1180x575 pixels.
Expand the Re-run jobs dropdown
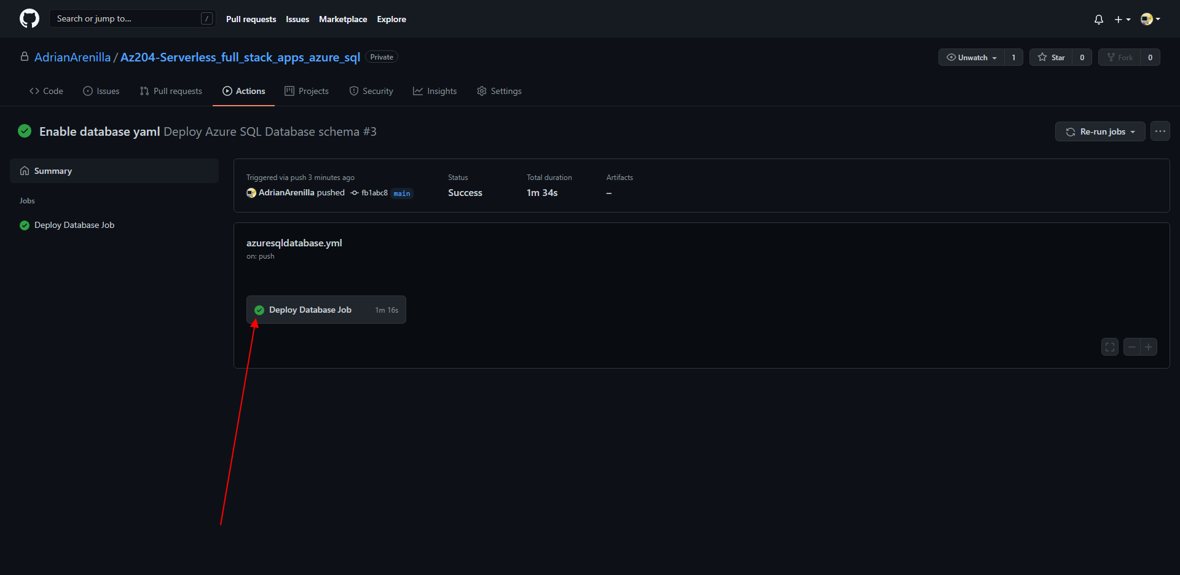[x=1100, y=131]
